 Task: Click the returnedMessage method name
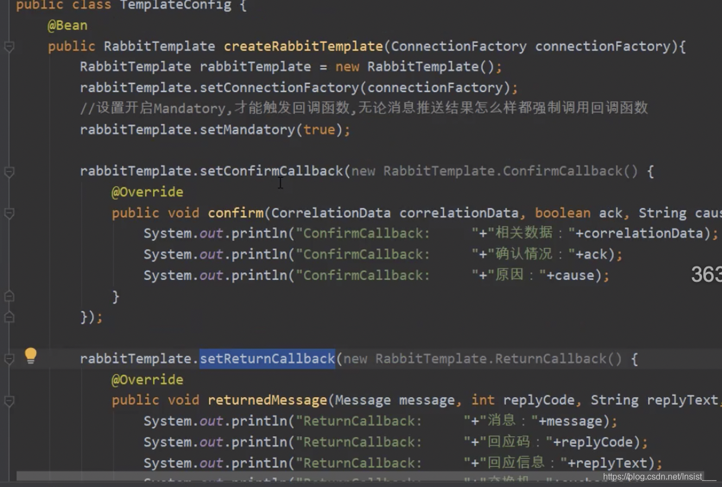coord(268,400)
